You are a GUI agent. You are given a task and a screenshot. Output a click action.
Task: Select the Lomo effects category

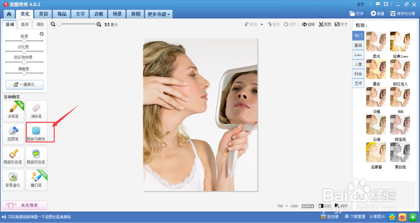tap(358, 55)
